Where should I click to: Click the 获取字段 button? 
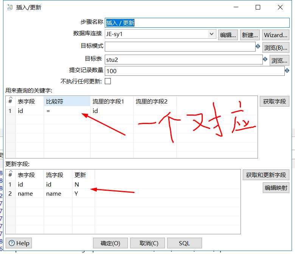(x=275, y=102)
